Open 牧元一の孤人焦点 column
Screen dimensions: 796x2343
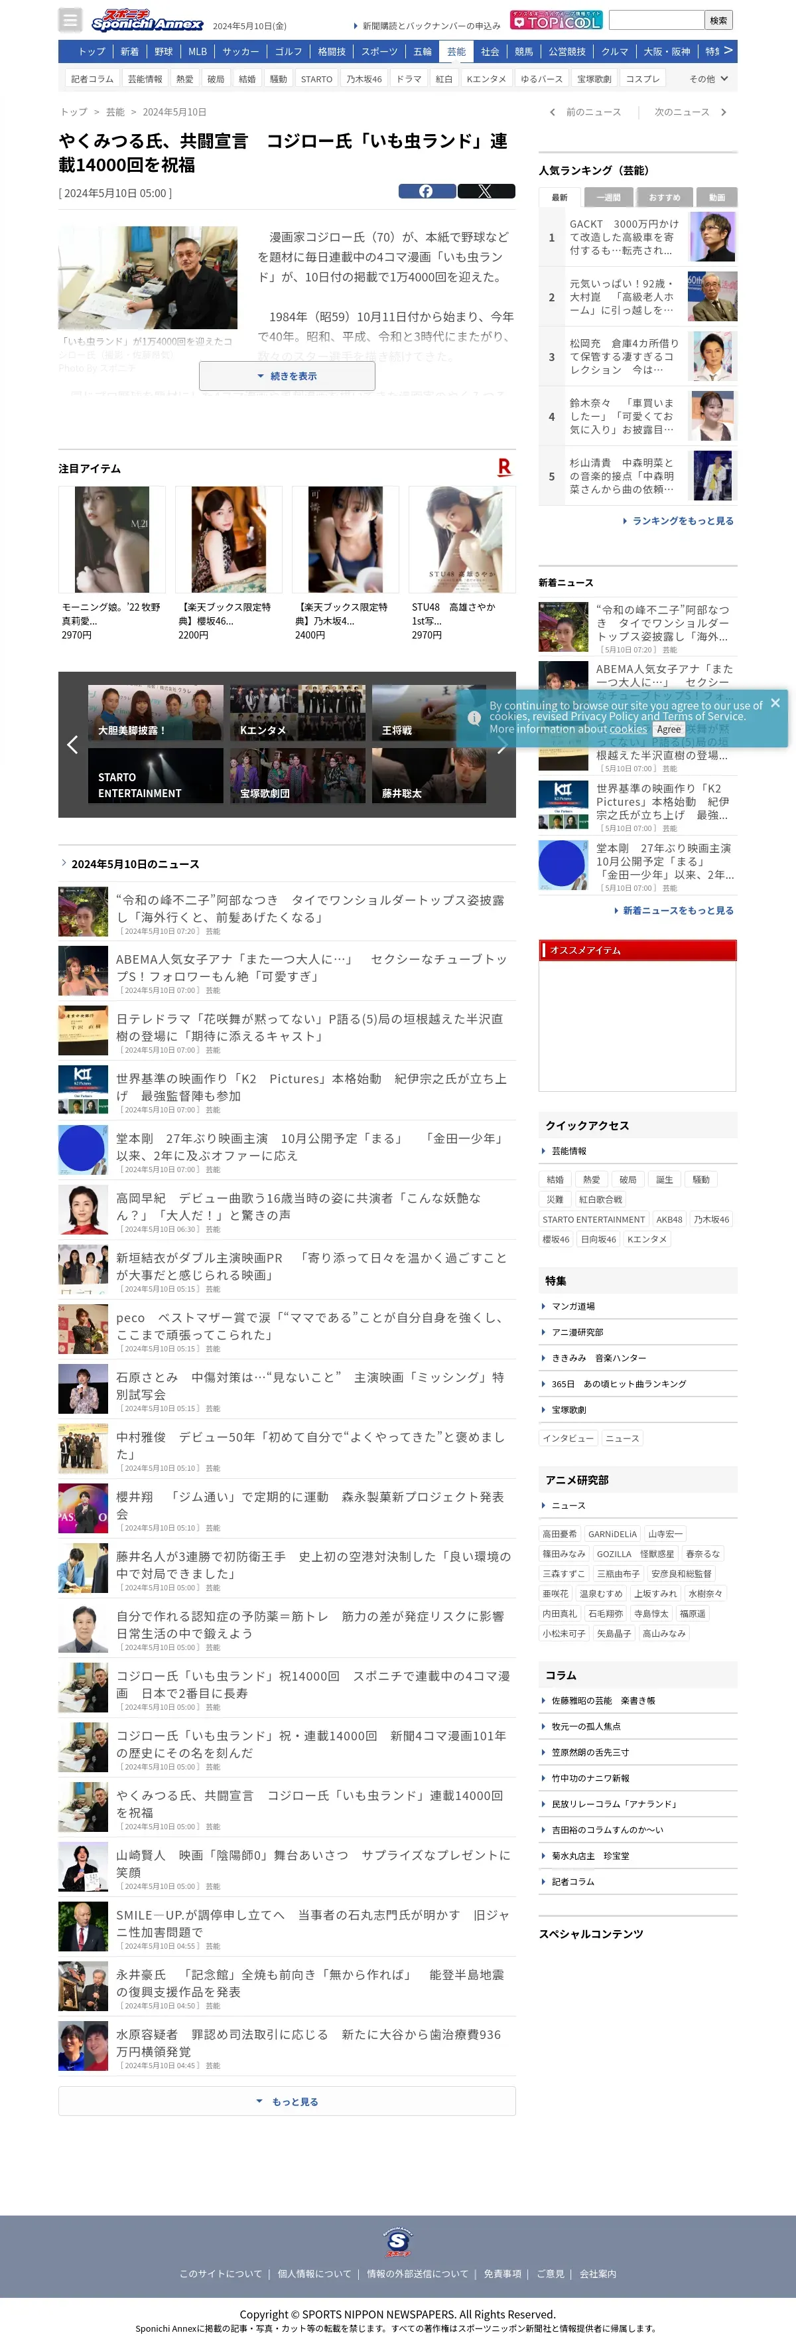click(x=586, y=1726)
